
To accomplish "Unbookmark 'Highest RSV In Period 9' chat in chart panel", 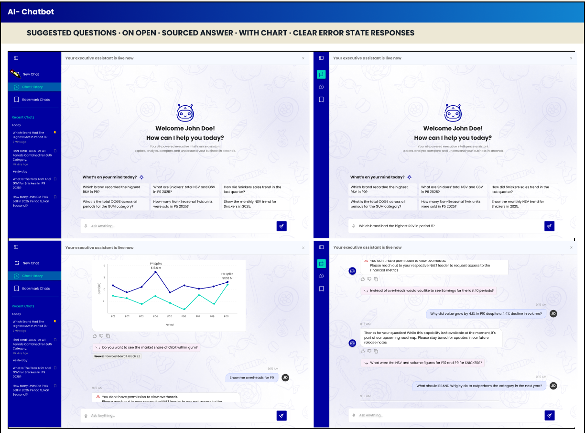I will [55, 321].
